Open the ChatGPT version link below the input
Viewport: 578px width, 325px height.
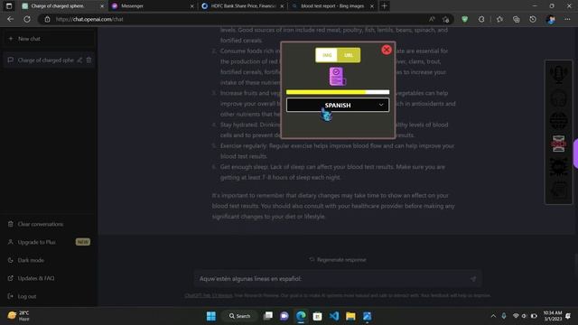[x=209, y=295]
